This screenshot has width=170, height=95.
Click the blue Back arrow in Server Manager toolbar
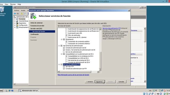coord(15,14)
